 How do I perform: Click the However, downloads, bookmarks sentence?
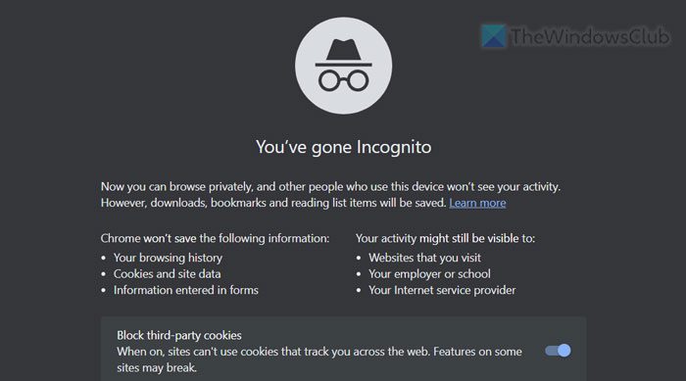click(x=273, y=203)
